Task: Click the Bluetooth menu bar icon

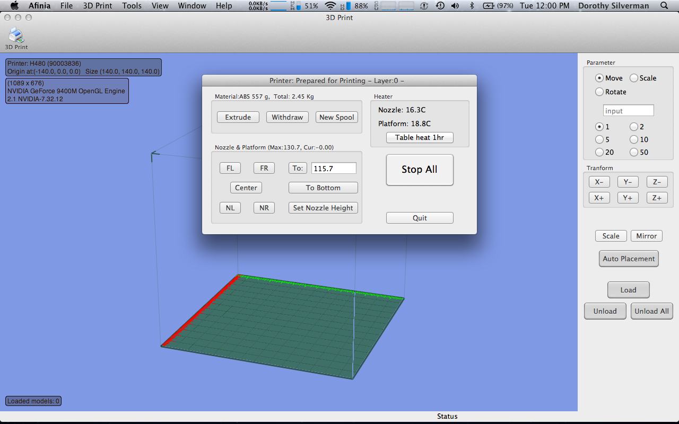Action: click(x=471, y=6)
